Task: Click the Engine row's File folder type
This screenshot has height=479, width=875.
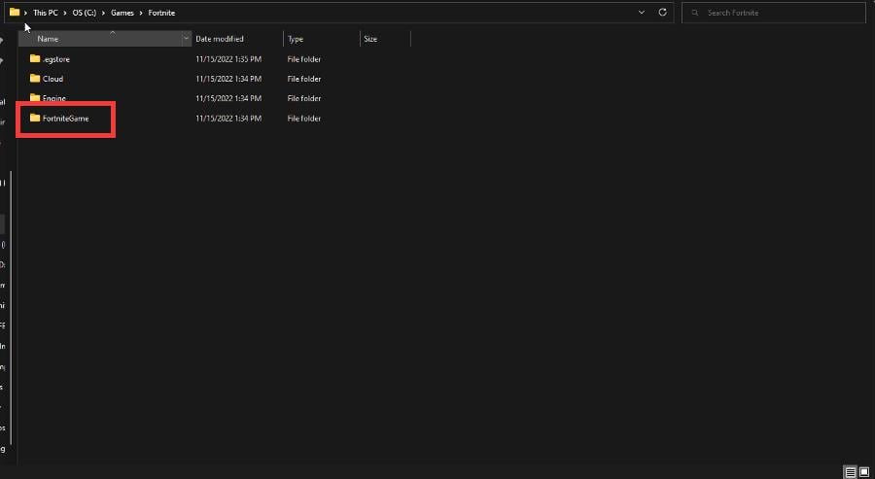Action: pos(304,98)
